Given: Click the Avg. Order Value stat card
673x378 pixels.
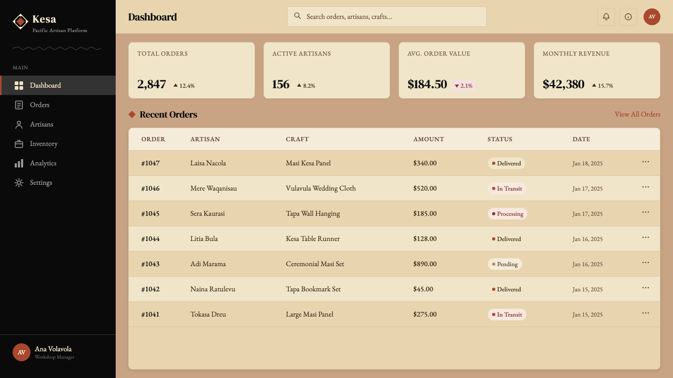Looking at the screenshot, I should [462, 70].
